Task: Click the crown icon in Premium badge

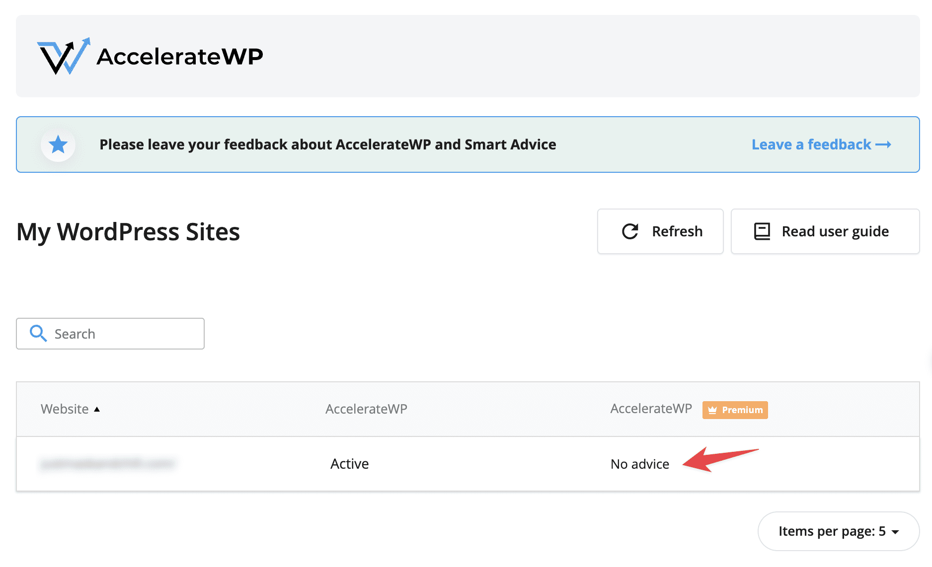Action: pos(712,410)
